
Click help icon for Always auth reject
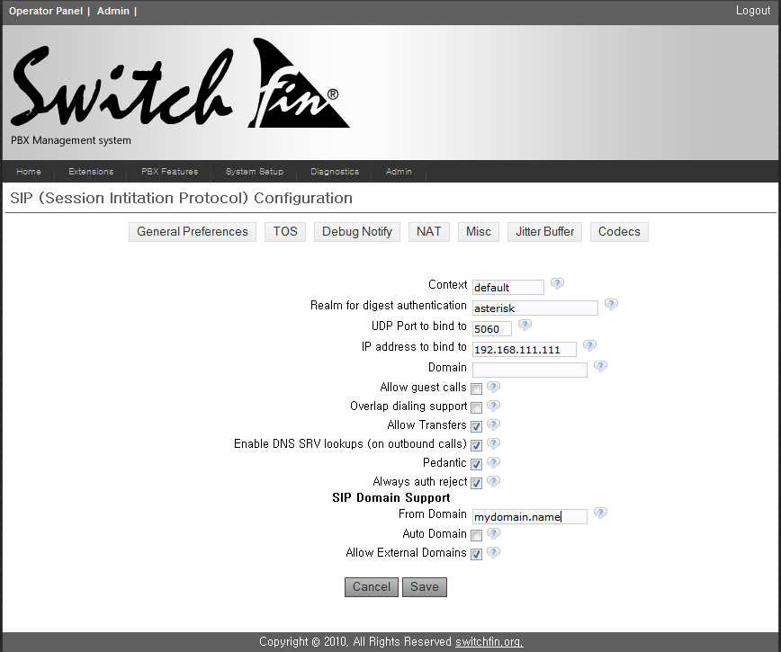coord(493,481)
